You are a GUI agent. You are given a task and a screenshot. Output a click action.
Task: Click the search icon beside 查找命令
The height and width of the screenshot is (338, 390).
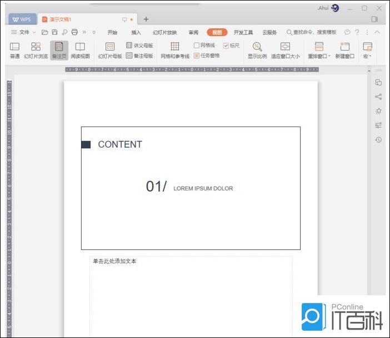[x=289, y=32]
